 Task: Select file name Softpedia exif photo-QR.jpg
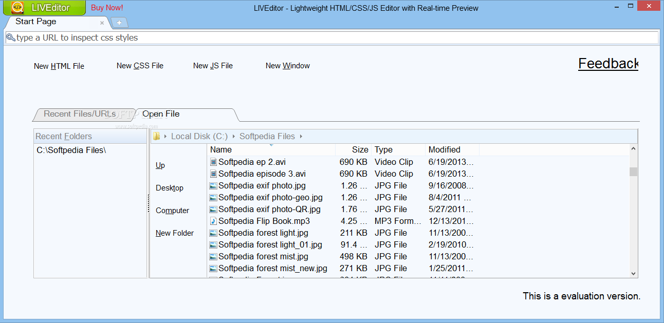click(x=269, y=209)
